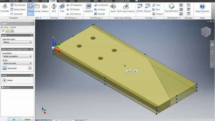Screen dimensions: 215x121
Task: Switch to the Environments ribbon tab
Action: 84,1
